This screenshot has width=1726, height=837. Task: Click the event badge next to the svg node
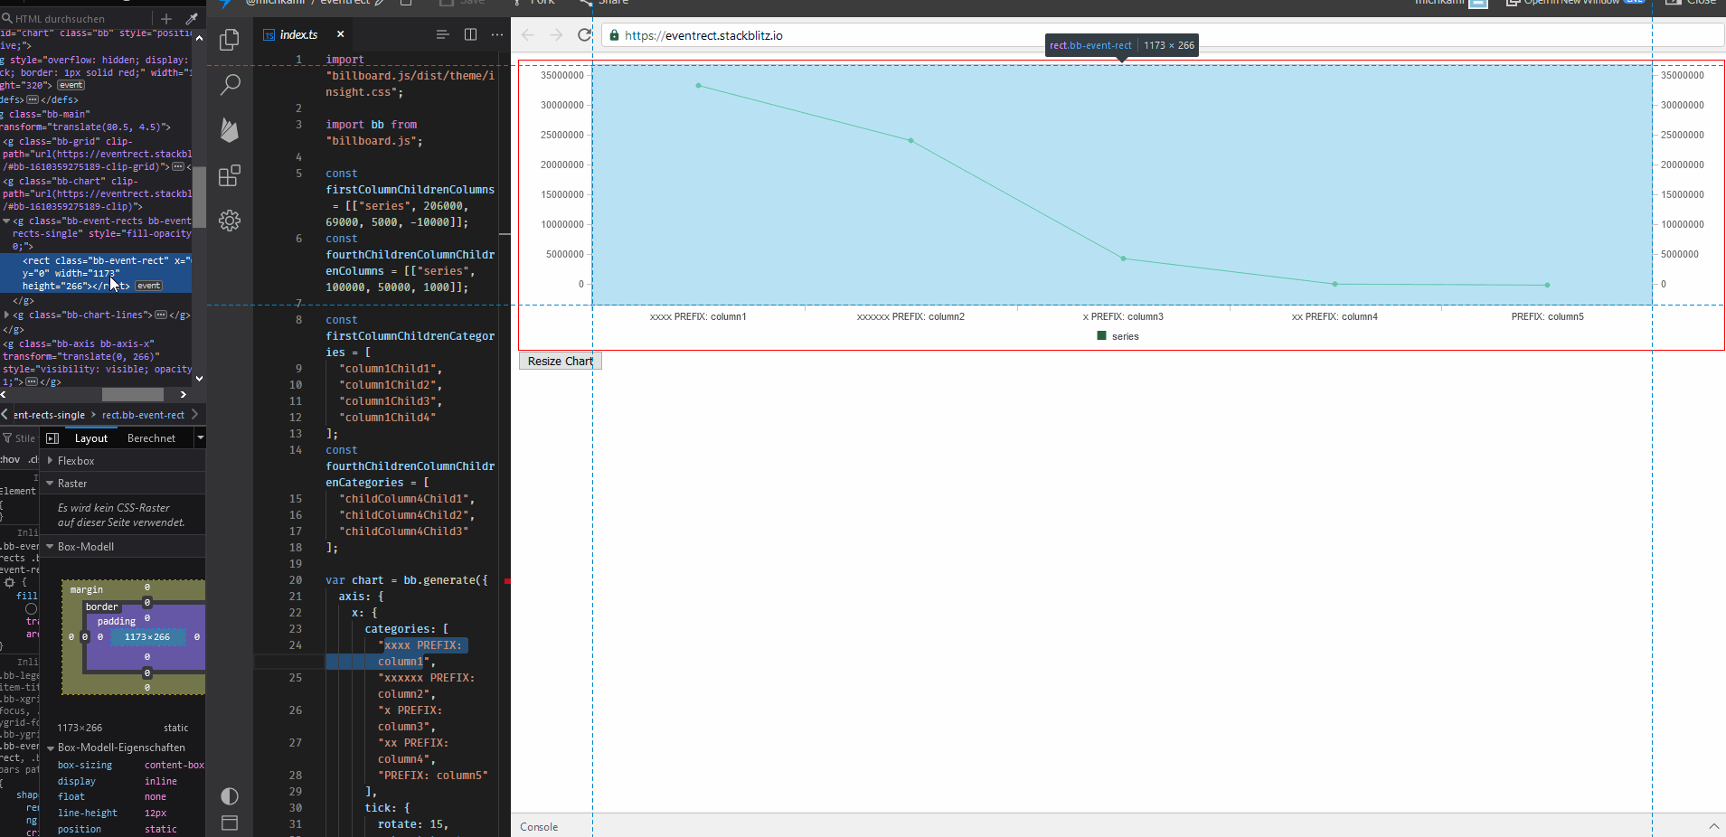(71, 85)
